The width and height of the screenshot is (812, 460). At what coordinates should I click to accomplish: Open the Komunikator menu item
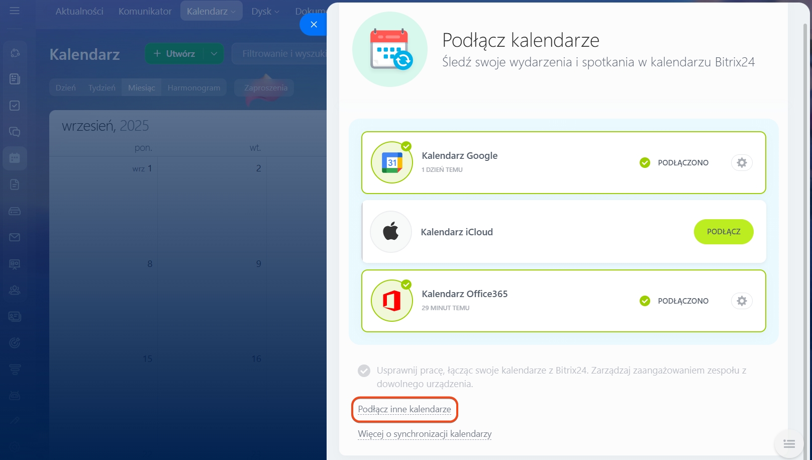pos(145,11)
